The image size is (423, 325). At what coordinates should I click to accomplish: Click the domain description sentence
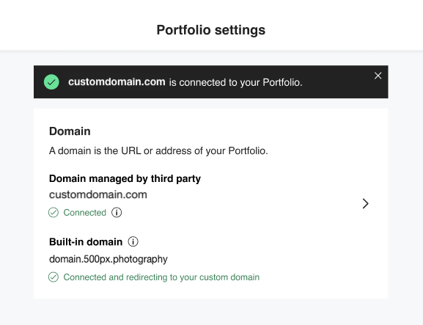point(158,151)
